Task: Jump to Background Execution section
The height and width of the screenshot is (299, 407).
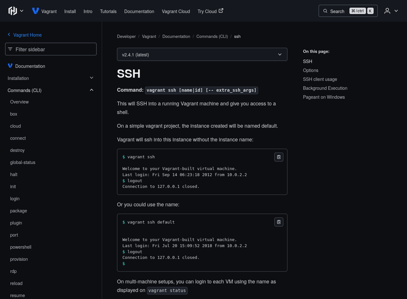Action: [325, 88]
